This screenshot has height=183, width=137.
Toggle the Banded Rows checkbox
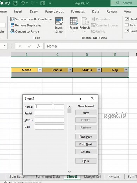coord(127,31)
